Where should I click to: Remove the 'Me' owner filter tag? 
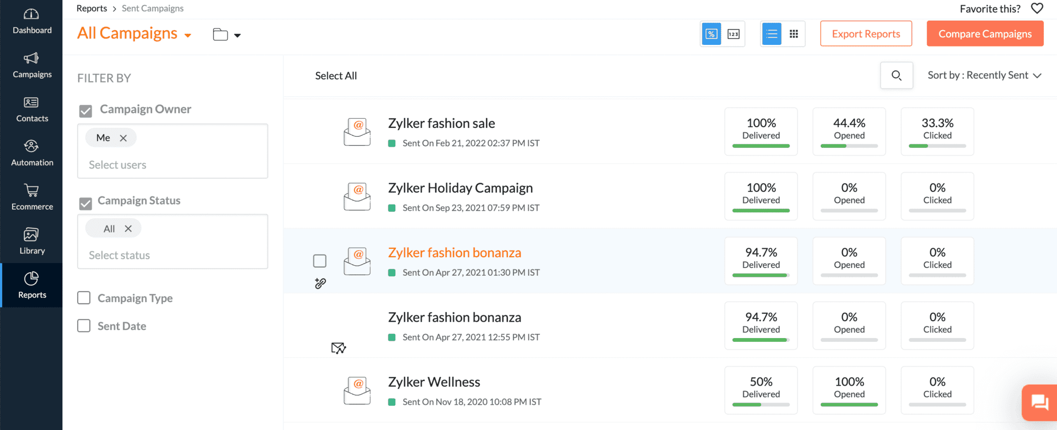click(x=123, y=138)
